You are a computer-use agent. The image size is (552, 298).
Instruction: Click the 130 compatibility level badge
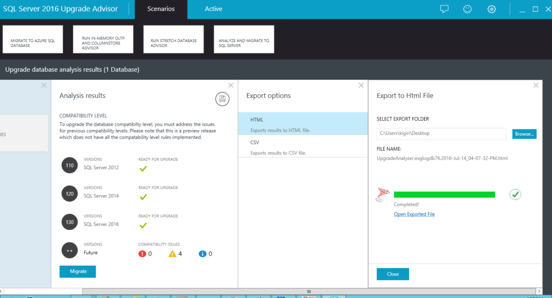coord(70,222)
